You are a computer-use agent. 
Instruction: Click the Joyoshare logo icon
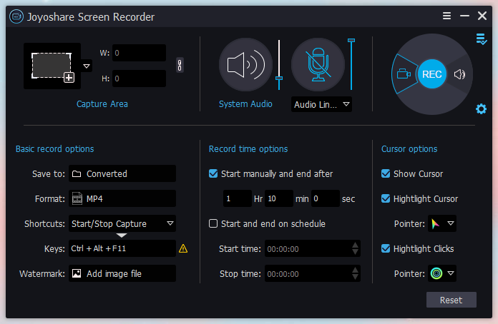(x=16, y=16)
